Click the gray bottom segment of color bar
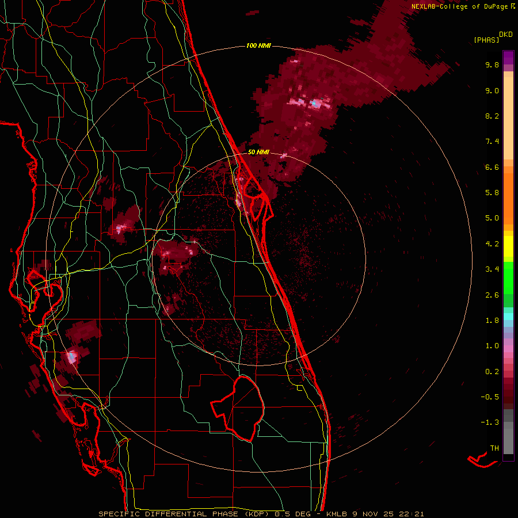The height and width of the screenshot is (518, 518). pos(508,441)
